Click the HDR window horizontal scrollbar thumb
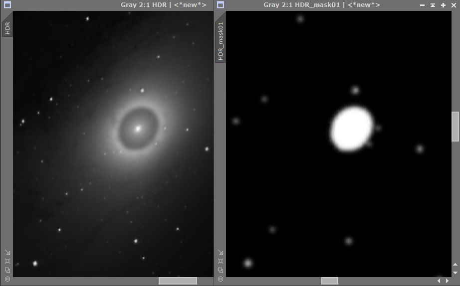Screen dimensions: 460x286 click(x=178, y=281)
